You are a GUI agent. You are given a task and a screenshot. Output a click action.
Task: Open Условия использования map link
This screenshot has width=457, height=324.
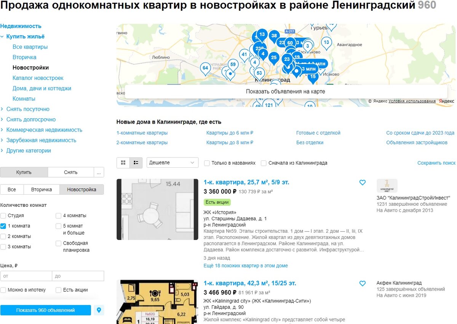[x=412, y=101]
